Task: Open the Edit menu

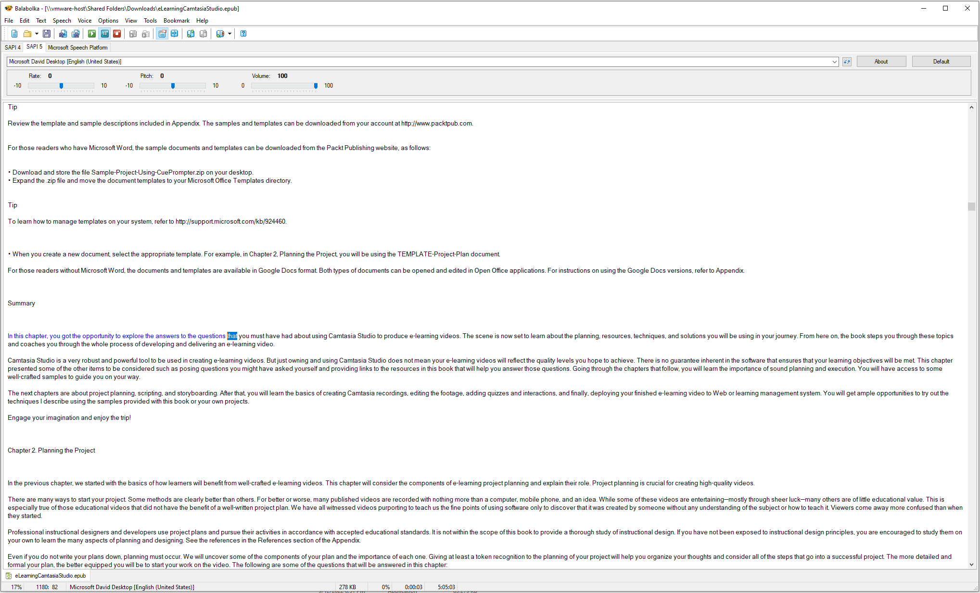Action: (x=25, y=21)
